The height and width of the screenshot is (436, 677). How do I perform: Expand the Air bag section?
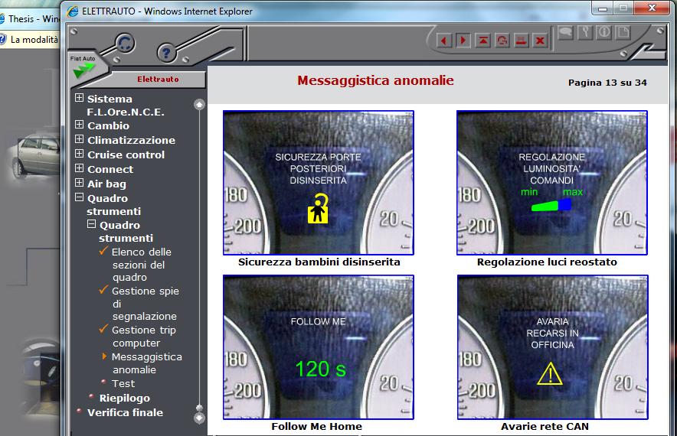click(x=79, y=183)
